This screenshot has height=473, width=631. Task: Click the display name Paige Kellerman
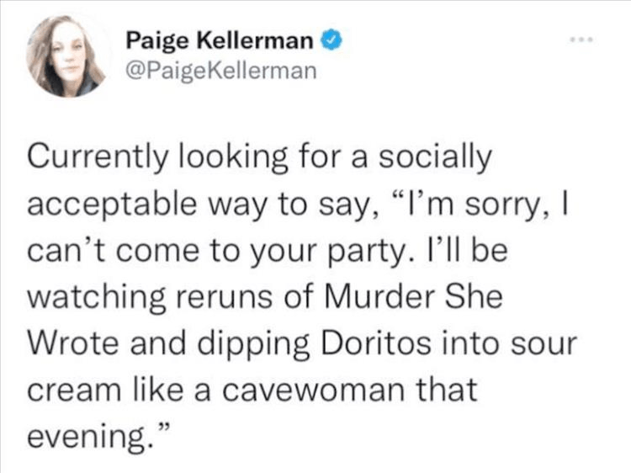[x=222, y=41]
